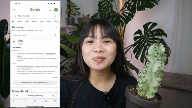192x108 pixels.
Task: Open 'elation' link in noun definition
Action: pos(38,67)
